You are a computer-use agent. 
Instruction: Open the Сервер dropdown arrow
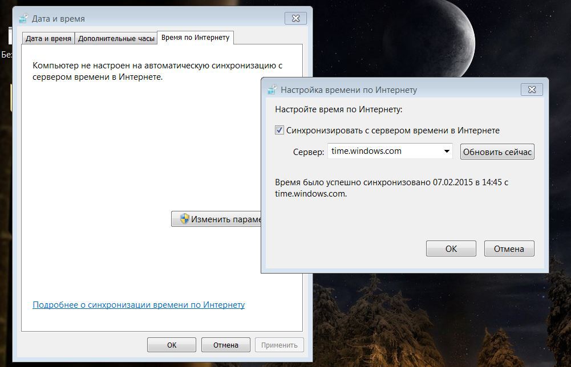447,152
